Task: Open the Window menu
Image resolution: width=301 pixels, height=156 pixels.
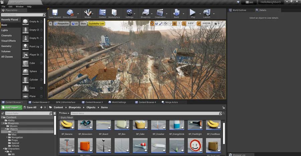Action: (x=20, y=7)
